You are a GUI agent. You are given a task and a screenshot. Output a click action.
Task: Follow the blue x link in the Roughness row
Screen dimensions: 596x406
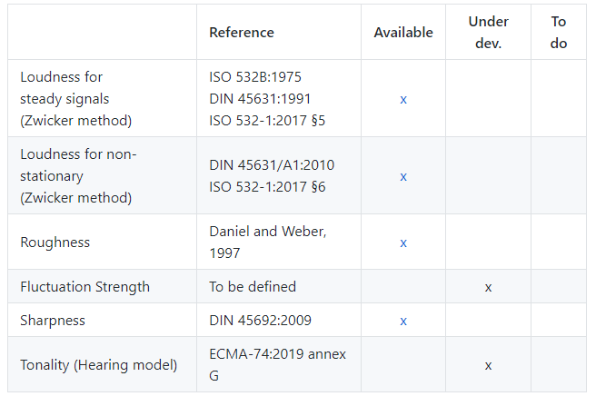point(403,243)
